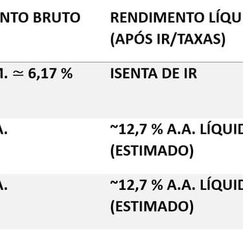Screen dimensions: 243x238
Task: Select (ESTIMADO) in the white row
Action: point(152,151)
